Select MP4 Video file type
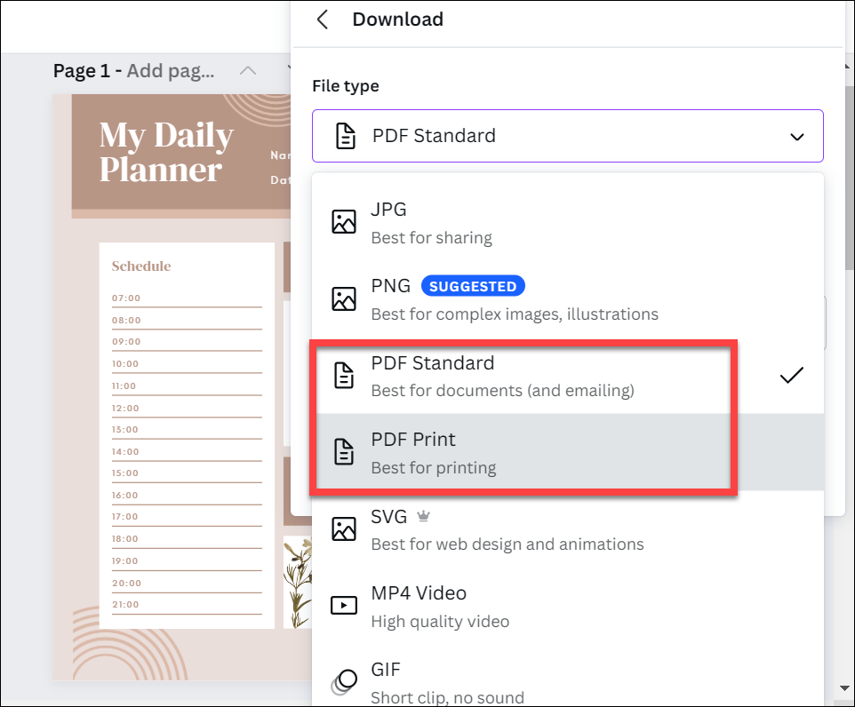 tap(568, 606)
